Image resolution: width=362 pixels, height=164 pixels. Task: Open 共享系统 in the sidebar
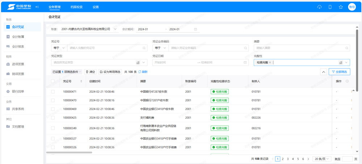pos(22,109)
